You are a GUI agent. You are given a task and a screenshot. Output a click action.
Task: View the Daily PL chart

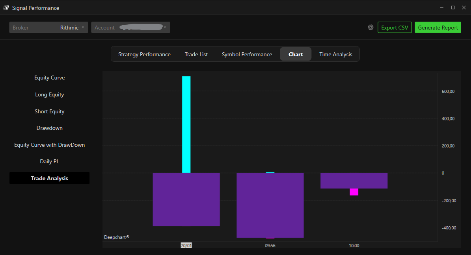(50, 161)
